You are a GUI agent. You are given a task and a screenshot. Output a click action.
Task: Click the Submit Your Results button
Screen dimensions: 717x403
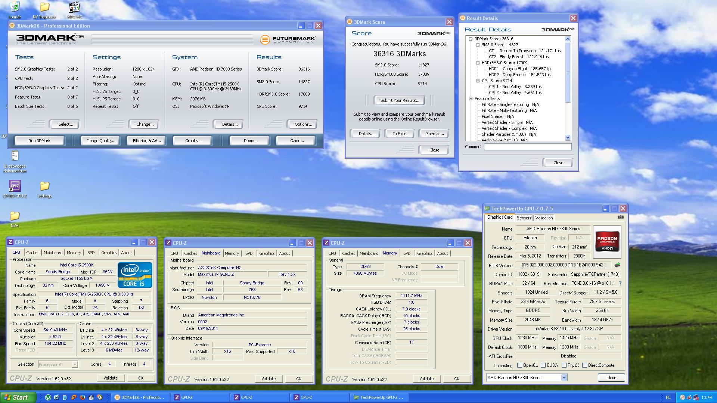click(x=400, y=100)
